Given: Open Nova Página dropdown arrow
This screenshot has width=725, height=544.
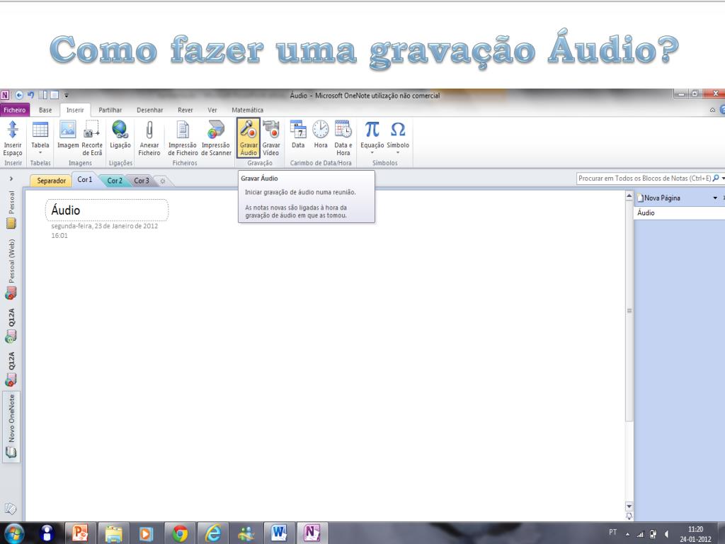Looking at the screenshot, I should [715, 198].
